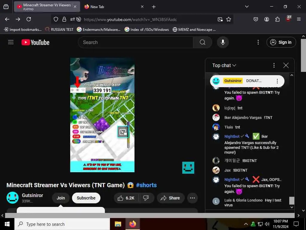Open picture-in-picture from the address bar
306x230 pixels.
(x=220, y=19)
